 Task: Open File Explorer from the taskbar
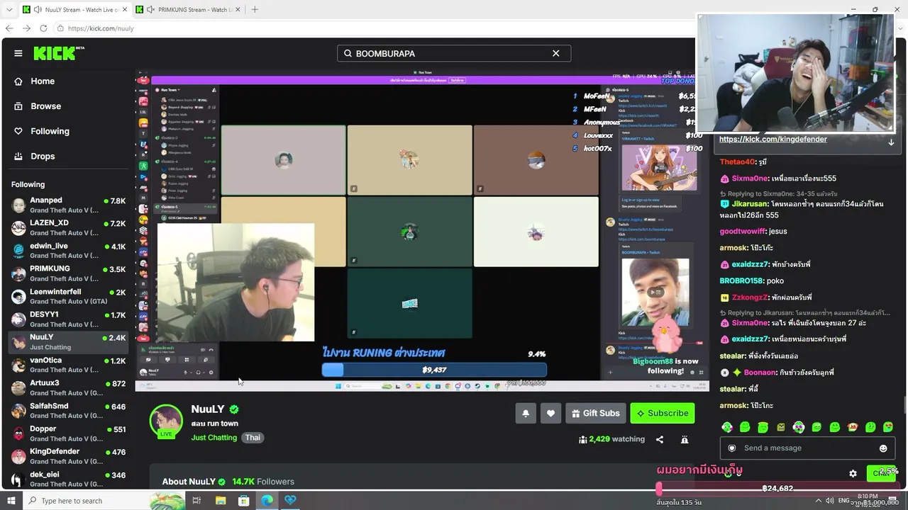pyautogui.click(x=221, y=501)
